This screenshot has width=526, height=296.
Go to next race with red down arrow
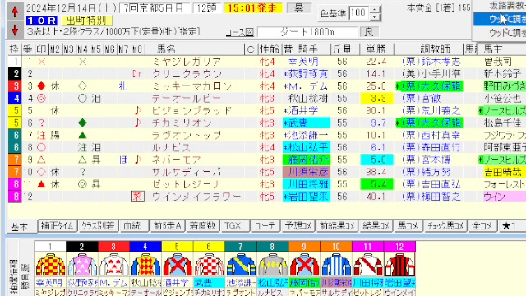(15, 30)
